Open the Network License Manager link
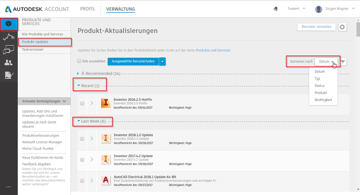The width and height of the screenshot is (360, 195). (42, 142)
